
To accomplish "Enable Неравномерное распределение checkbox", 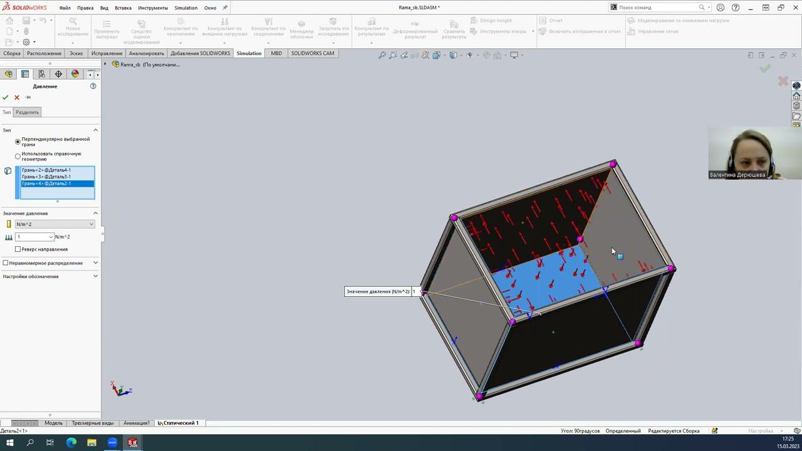I will (x=6, y=263).
